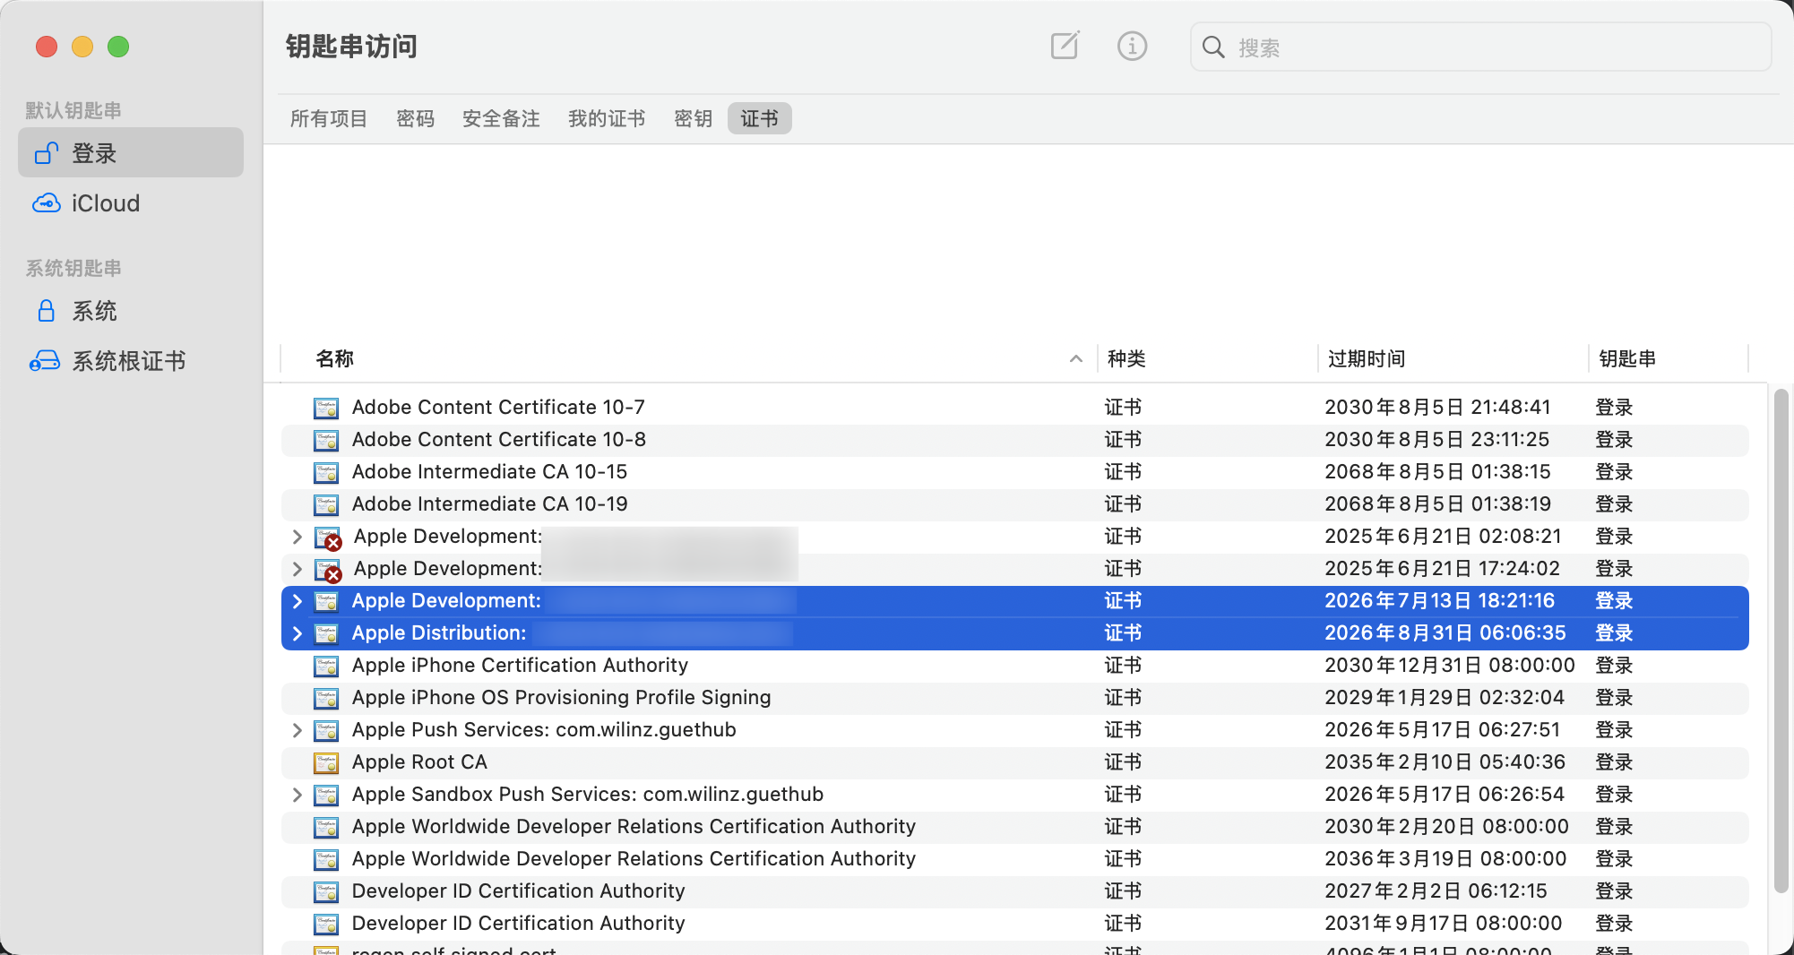Viewport: 1794px width, 955px height.
Task: Click the magnifying glass search icon
Action: pyautogui.click(x=1213, y=47)
